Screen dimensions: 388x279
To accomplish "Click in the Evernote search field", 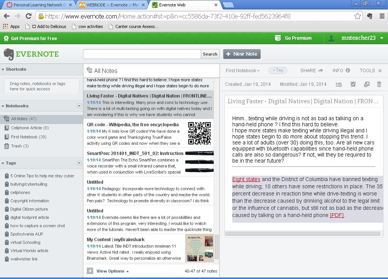I will click(x=142, y=54).
